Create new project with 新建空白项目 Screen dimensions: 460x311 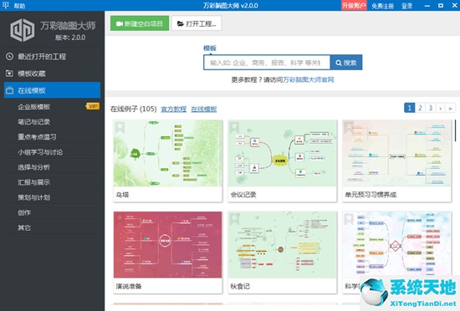(x=140, y=23)
